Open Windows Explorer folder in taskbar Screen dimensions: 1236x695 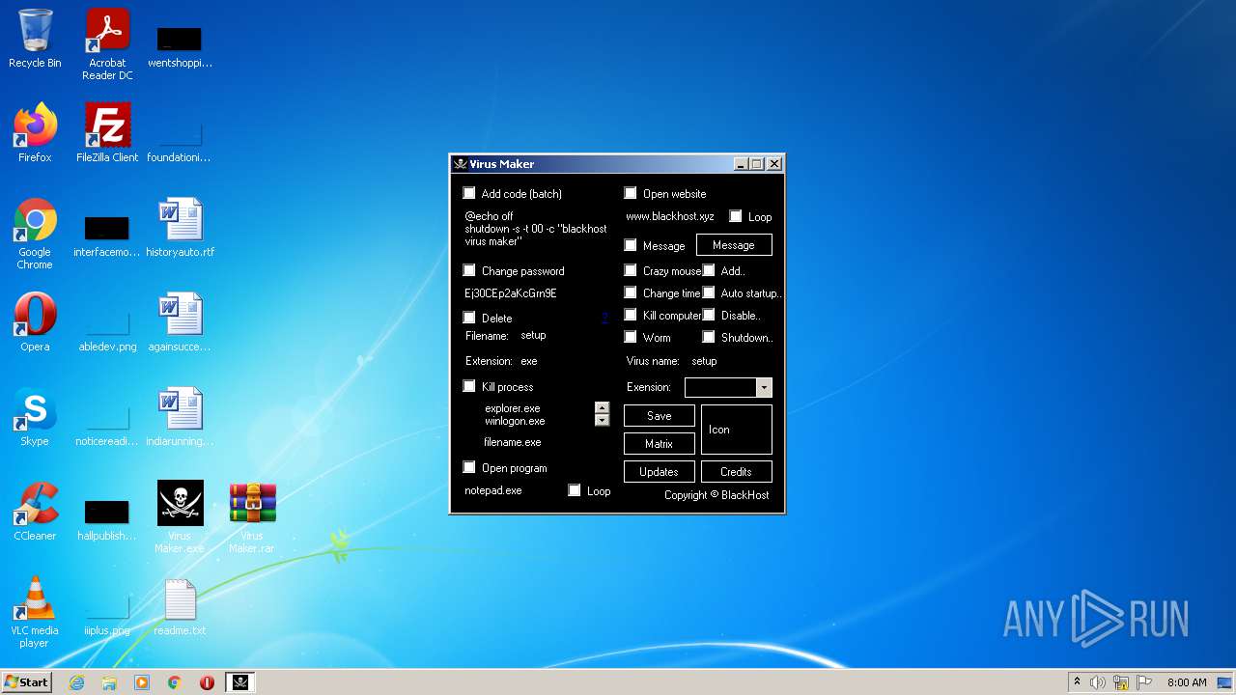(109, 682)
